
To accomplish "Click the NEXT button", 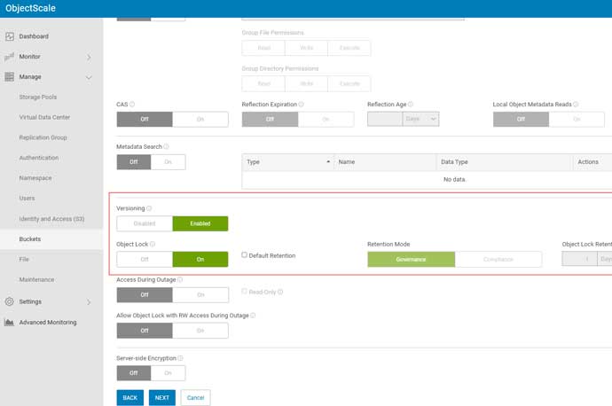I will [161, 397].
